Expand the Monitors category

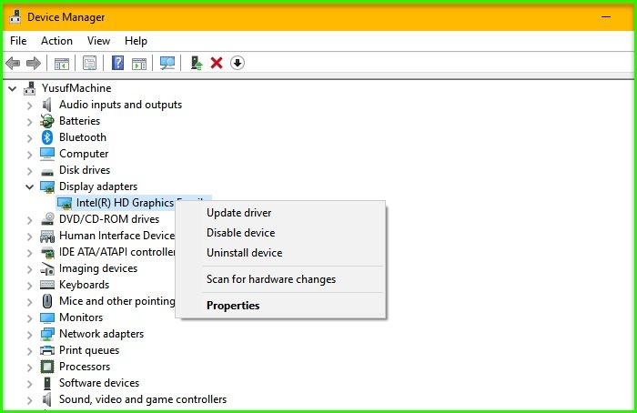30,318
